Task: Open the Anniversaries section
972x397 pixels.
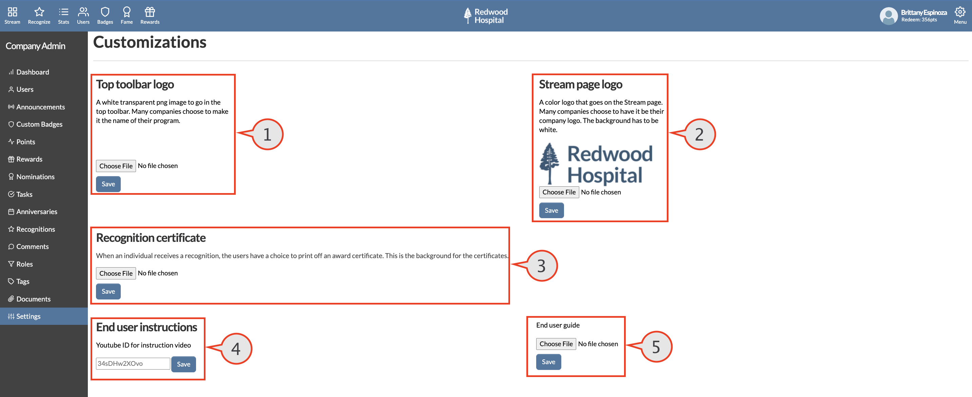Action: coord(37,211)
